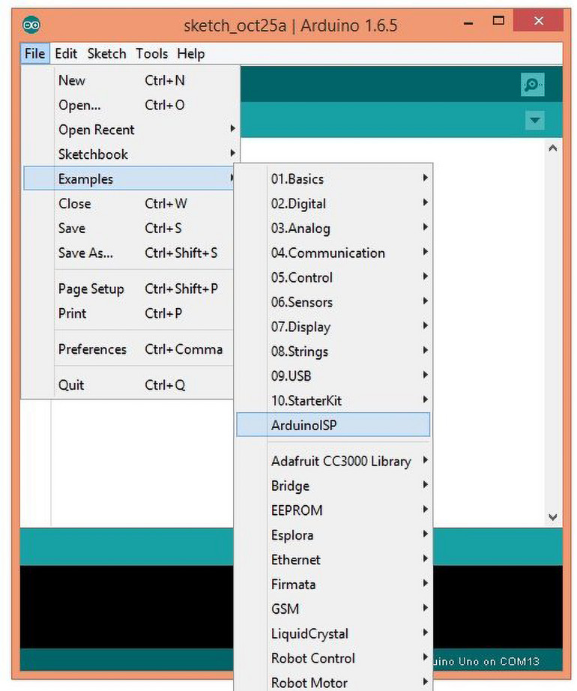Open Preferences from the File menu
This screenshot has height=691, width=577.
[x=92, y=349]
